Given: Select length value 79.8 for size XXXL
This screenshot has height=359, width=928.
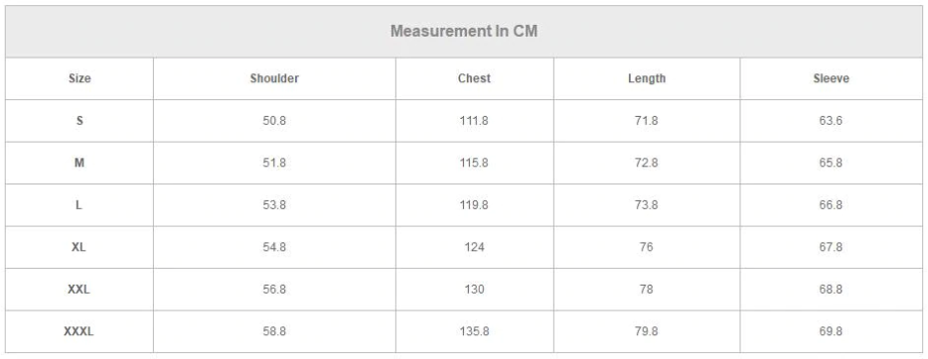Looking at the screenshot, I should (646, 332).
